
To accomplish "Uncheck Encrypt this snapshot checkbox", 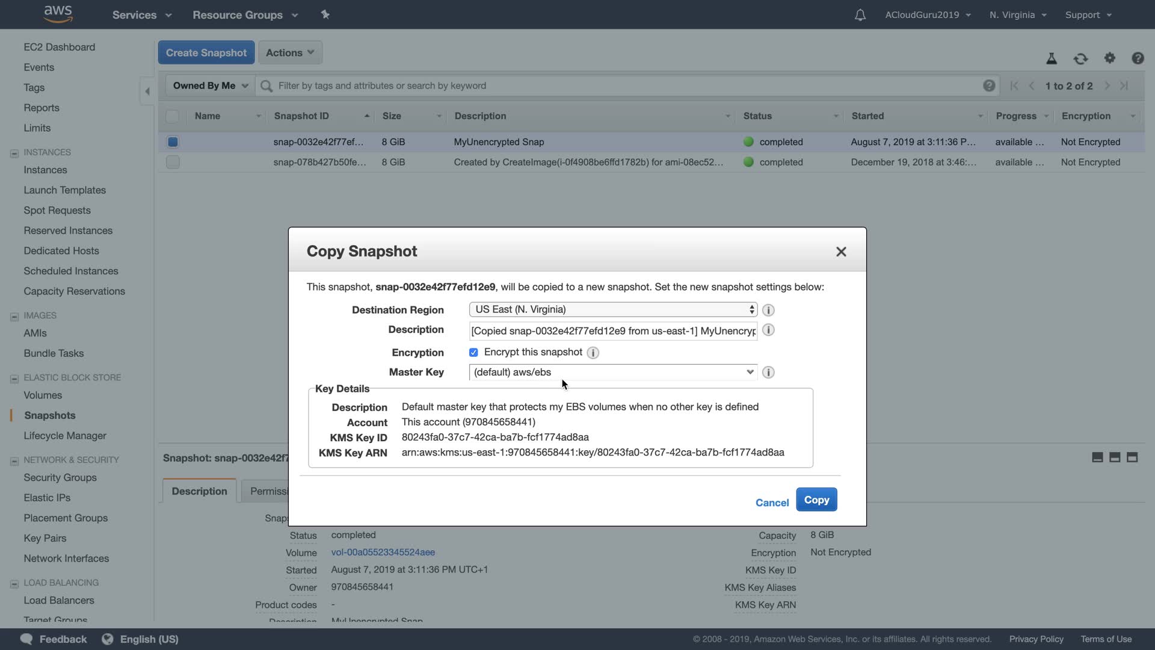I will (x=473, y=353).
